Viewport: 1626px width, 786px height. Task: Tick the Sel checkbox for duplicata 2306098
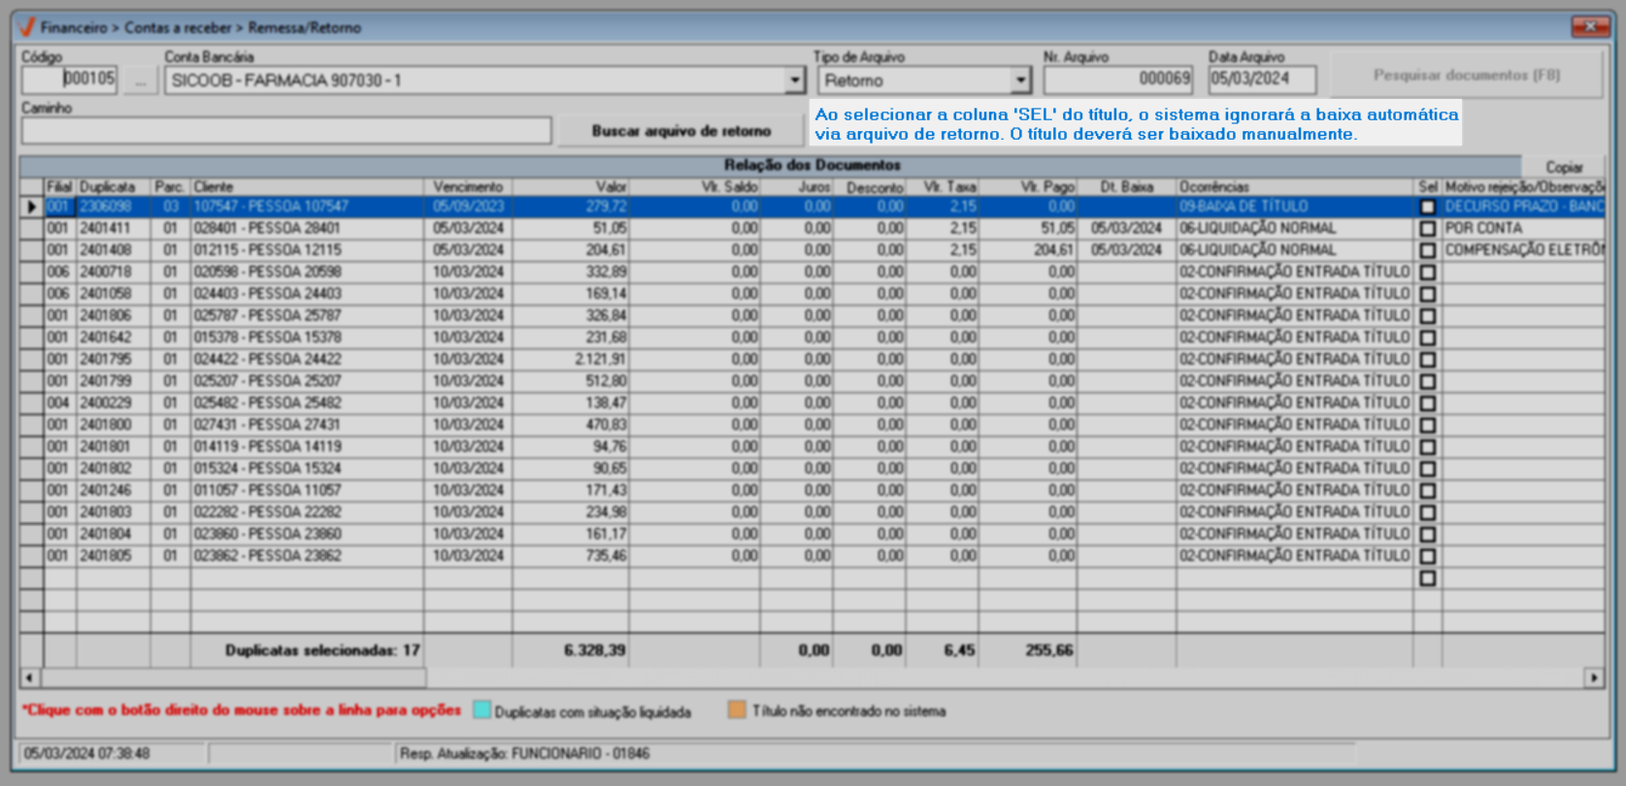click(x=1427, y=207)
